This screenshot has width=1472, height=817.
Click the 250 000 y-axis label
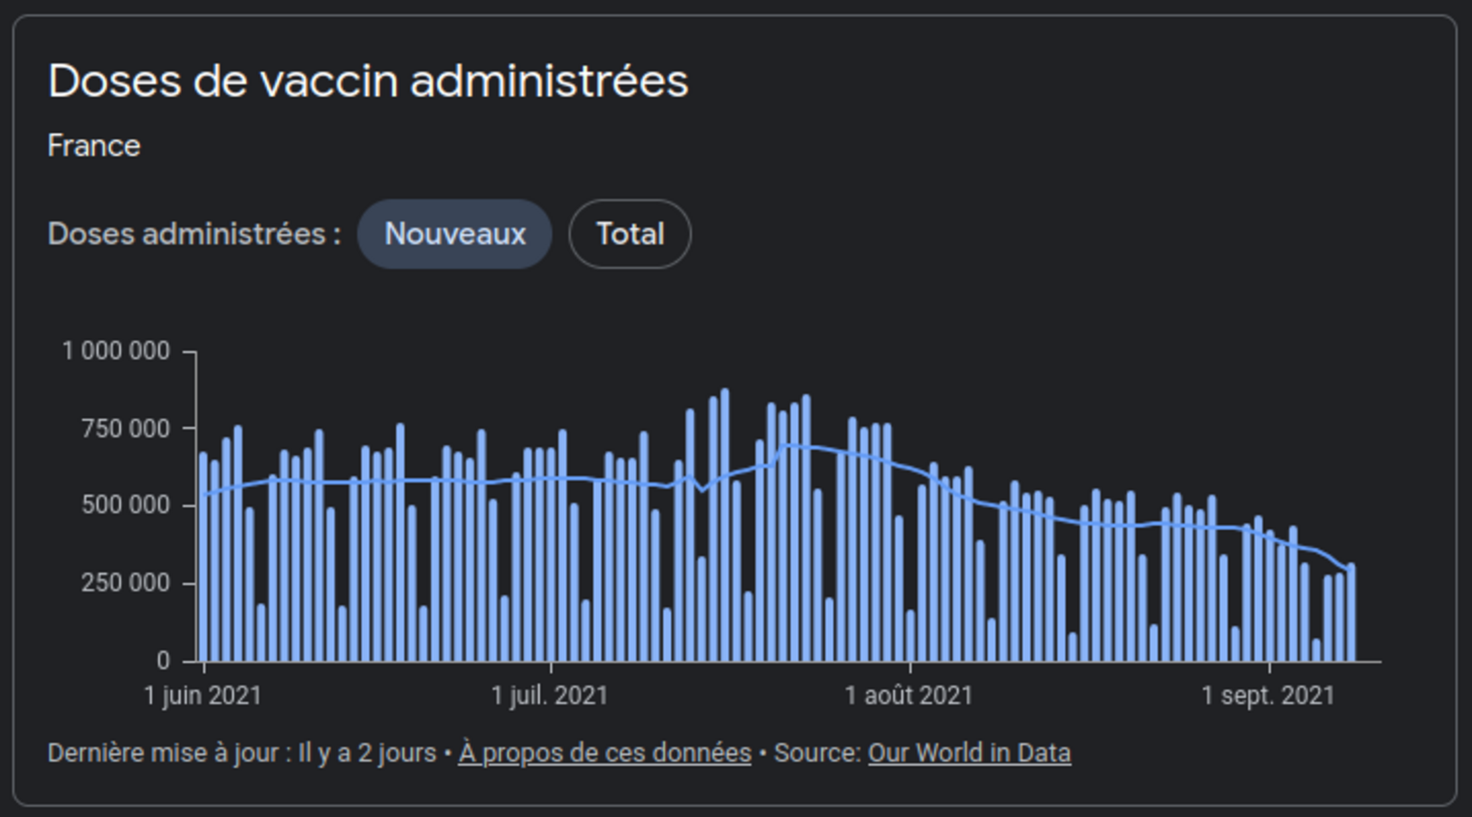pyautogui.click(x=125, y=583)
